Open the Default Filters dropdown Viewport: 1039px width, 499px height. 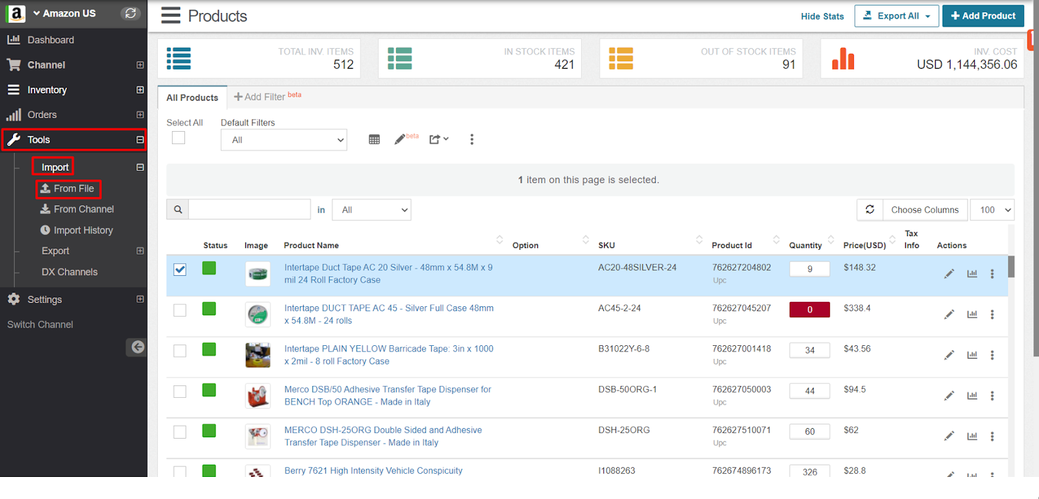click(284, 140)
